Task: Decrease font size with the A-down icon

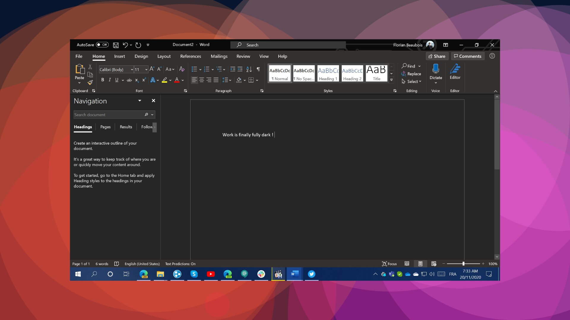Action: click(159, 69)
